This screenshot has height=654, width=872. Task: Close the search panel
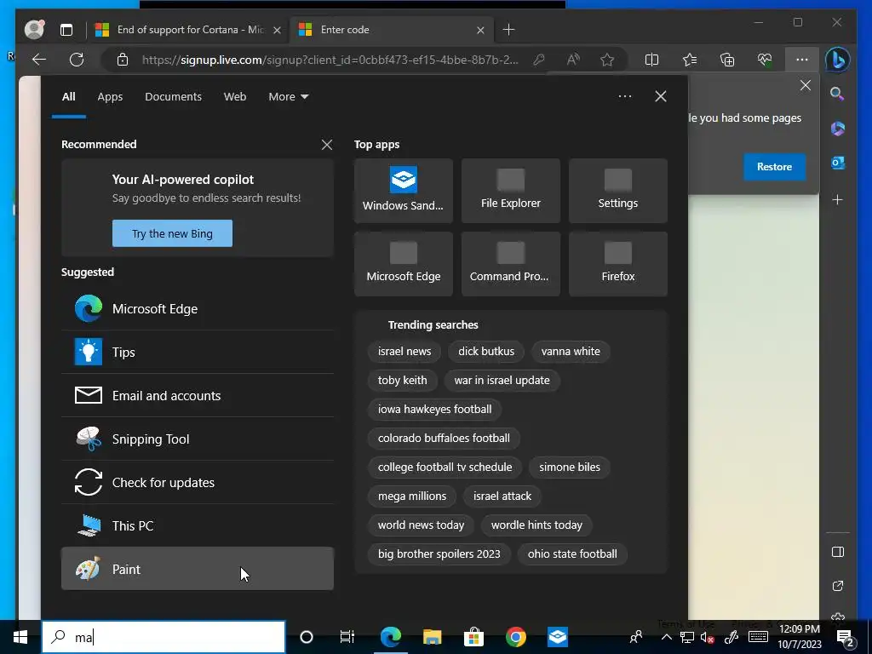(x=661, y=96)
